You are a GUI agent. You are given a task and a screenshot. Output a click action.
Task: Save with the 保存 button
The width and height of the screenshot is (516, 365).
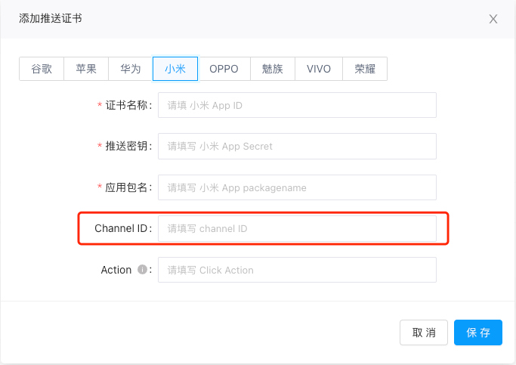pyautogui.click(x=478, y=333)
